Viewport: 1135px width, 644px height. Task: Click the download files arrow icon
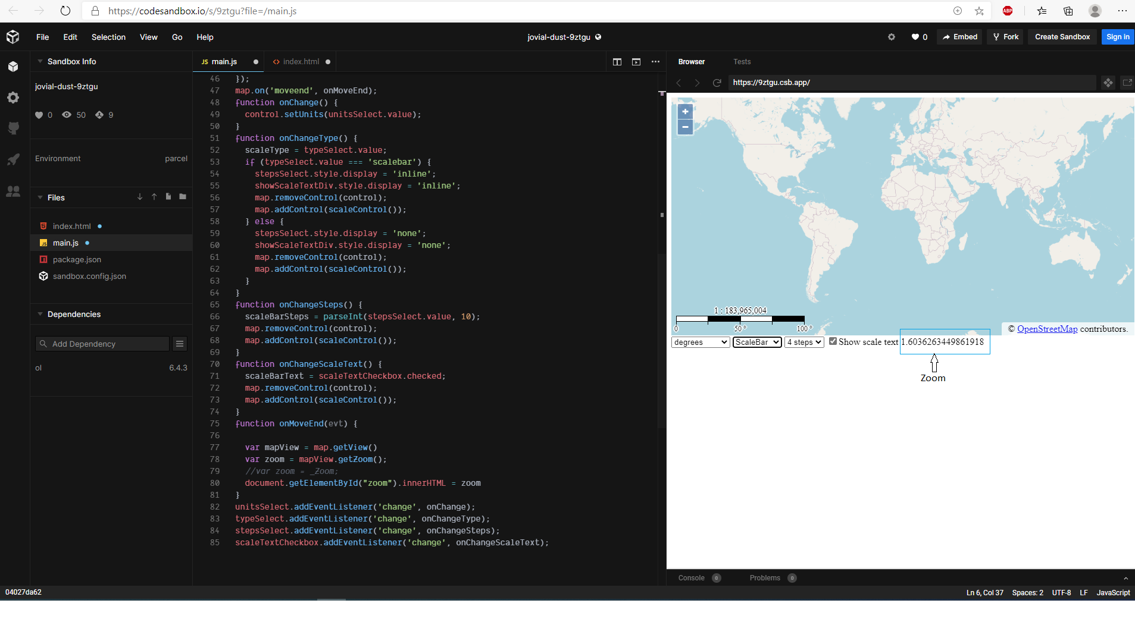pos(140,197)
